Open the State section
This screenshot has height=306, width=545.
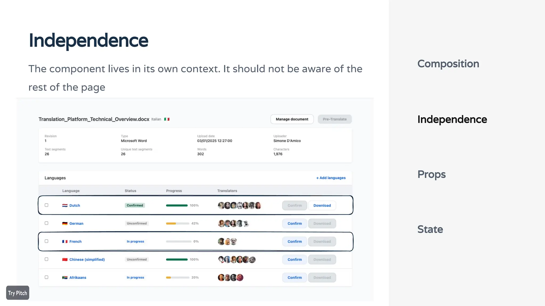[430, 229]
